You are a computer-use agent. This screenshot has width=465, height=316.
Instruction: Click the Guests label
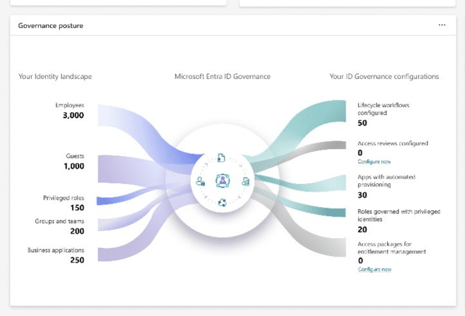75,156
